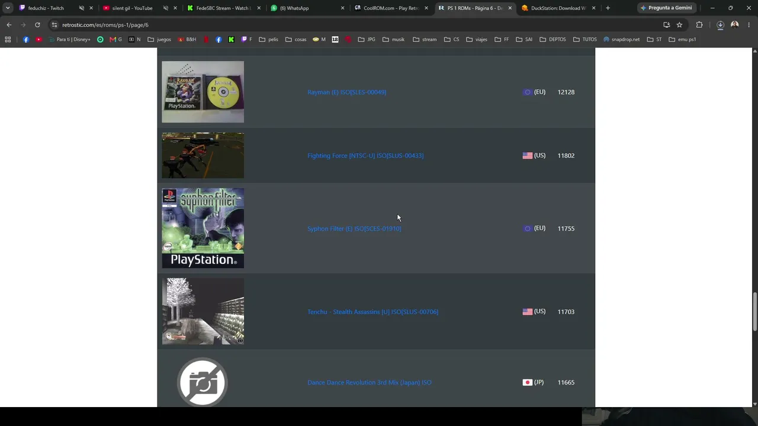Click the page vertical scrollbar thumb
The height and width of the screenshot is (426, 758).
tap(754, 312)
